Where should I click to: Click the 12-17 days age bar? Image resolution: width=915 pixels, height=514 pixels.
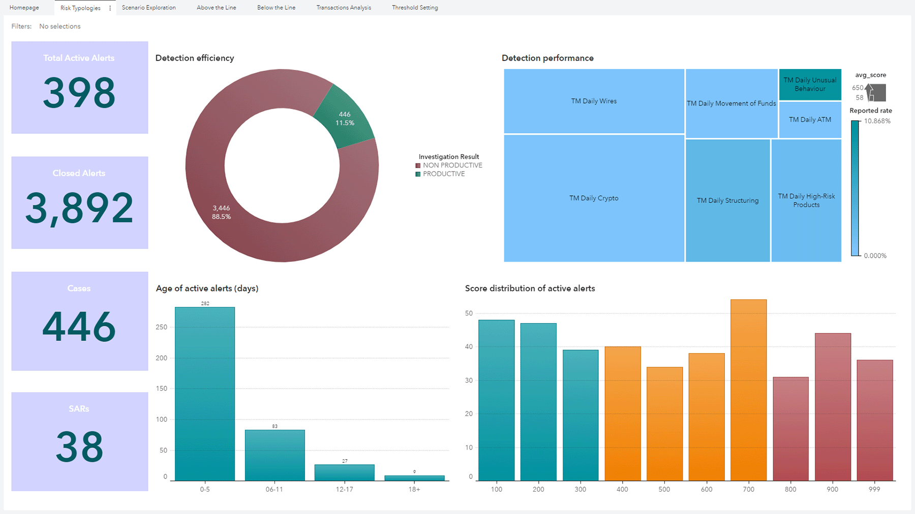coord(345,472)
